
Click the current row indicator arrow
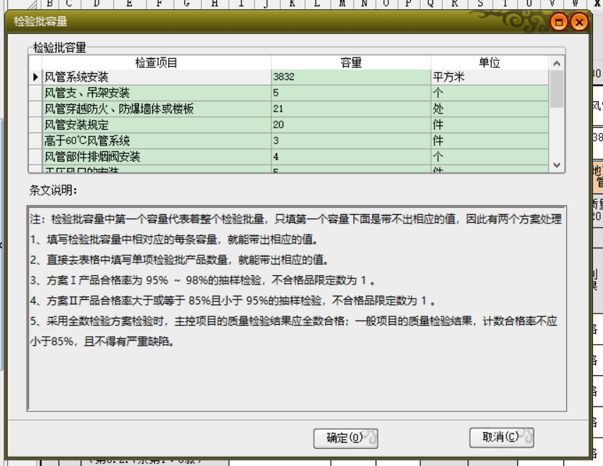click(x=35, y=77)
